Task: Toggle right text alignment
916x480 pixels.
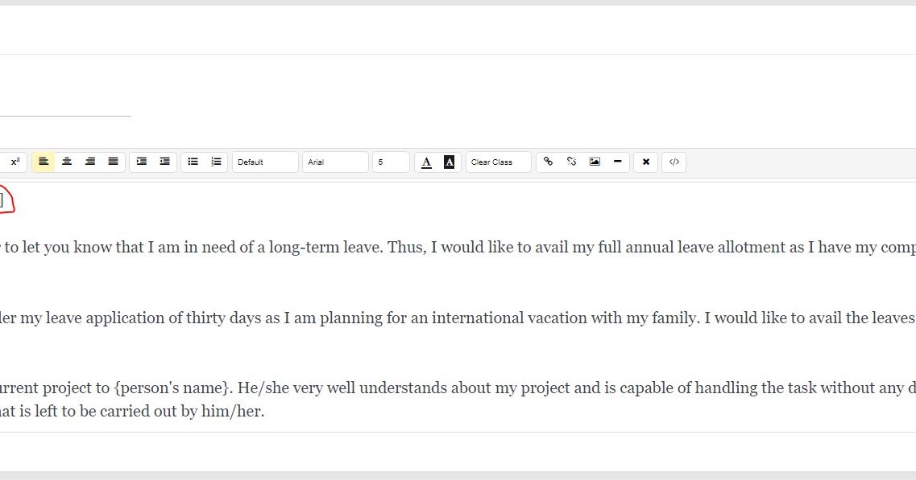Action: point(90,162)
